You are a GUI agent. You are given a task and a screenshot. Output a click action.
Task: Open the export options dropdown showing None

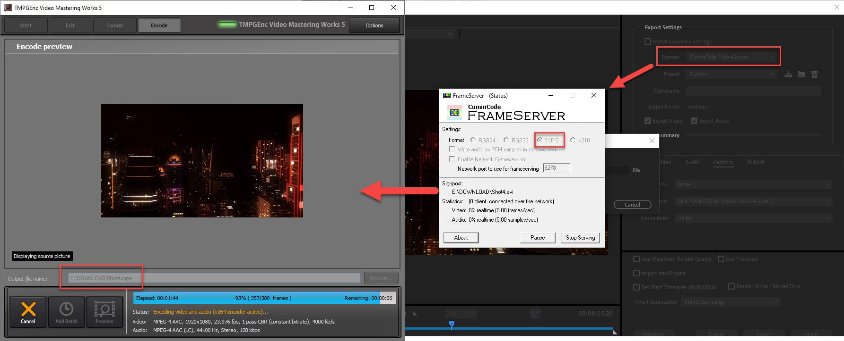[x=754, y=184]
